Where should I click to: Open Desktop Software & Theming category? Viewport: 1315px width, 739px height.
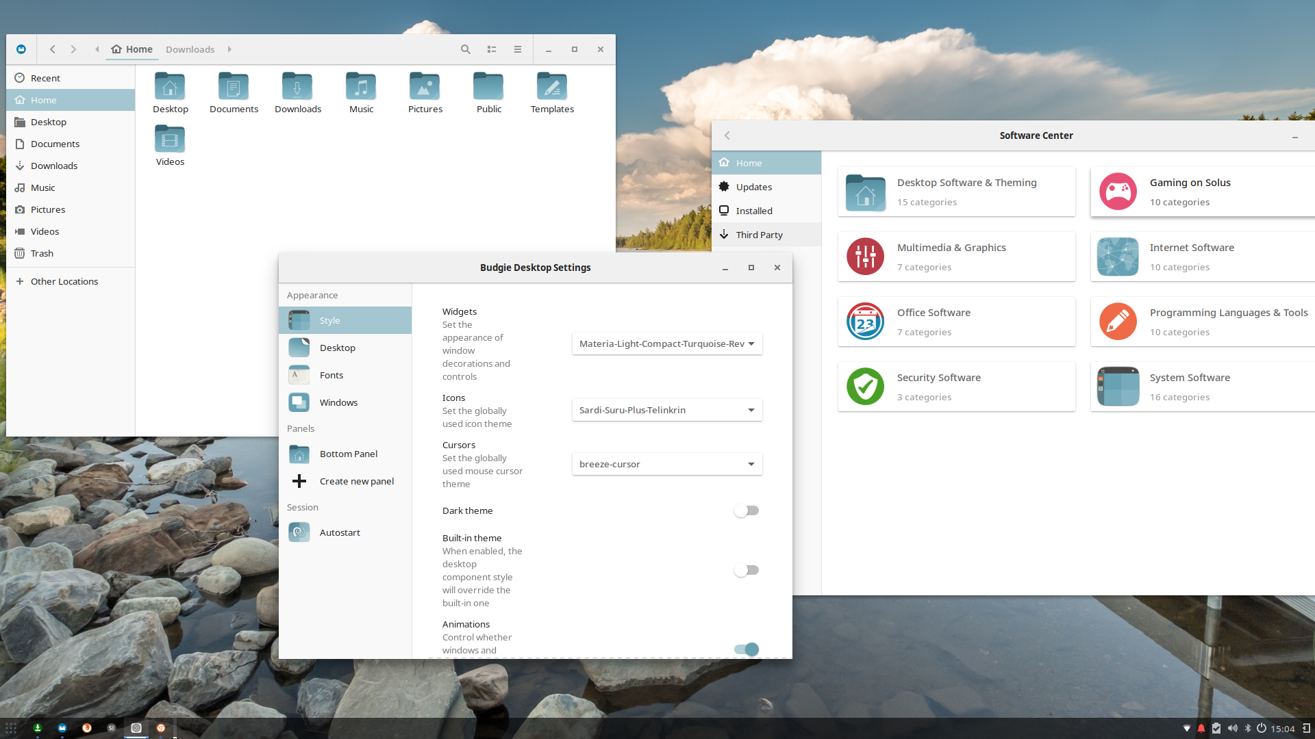(957, 192)
